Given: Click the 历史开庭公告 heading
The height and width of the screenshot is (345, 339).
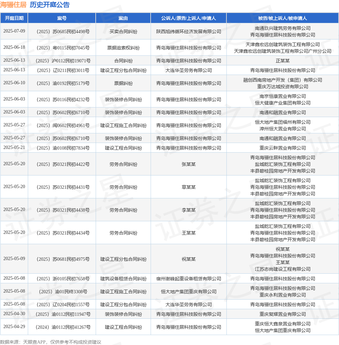Looking at the screenshot, I should click(x=50, y=5).
